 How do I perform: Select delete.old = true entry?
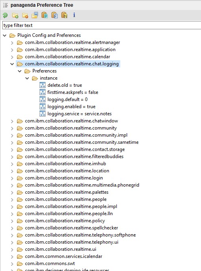coord(64,85)
